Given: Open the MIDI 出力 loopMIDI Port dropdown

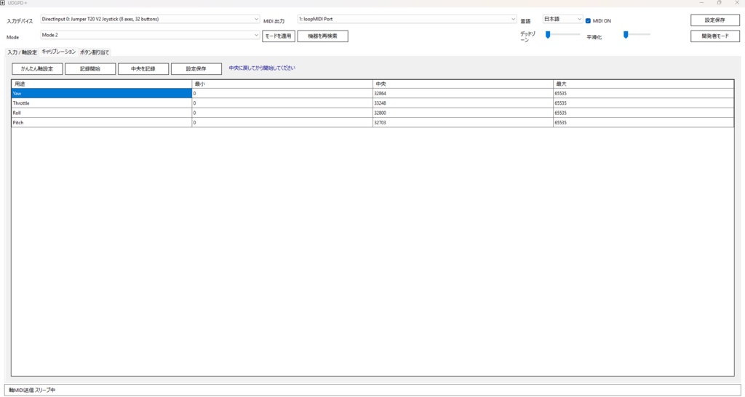Looking at the screenshot, I should pyautogui.click(x=407, y=19).
